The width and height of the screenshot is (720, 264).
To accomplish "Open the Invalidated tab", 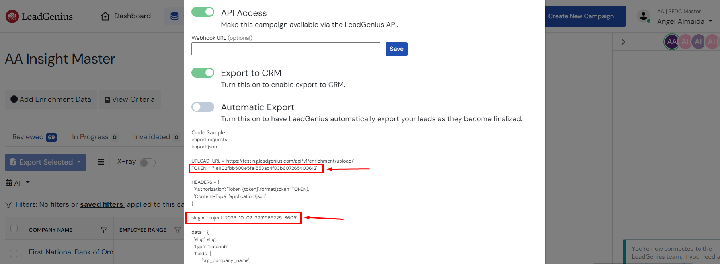I will (x=156, y=137).
